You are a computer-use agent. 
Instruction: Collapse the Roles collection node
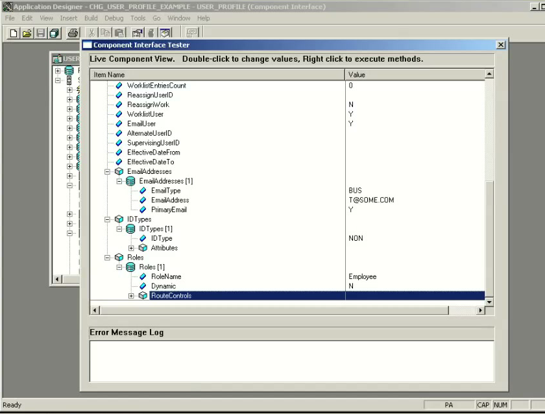[108, 258]
